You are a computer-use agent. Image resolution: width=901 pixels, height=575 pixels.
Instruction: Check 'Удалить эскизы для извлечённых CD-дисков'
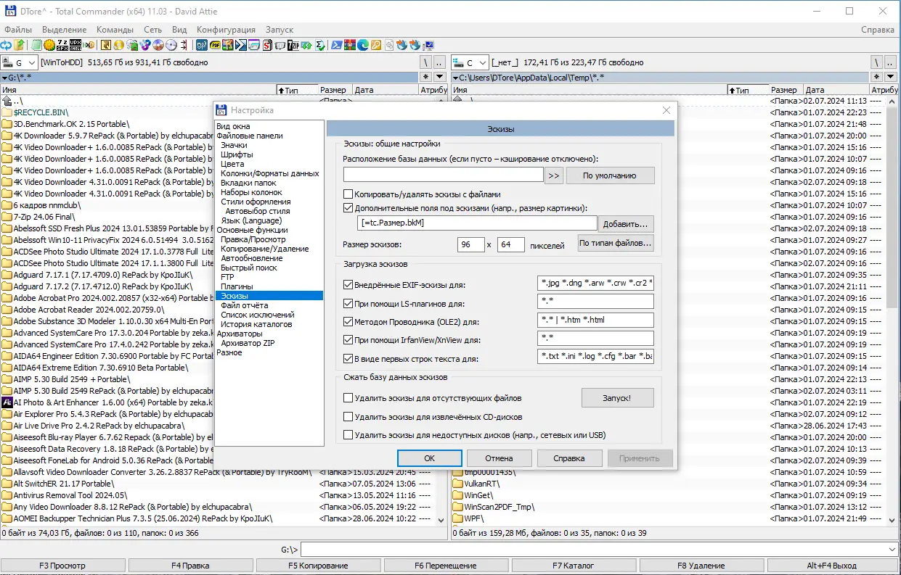point(348,417)
